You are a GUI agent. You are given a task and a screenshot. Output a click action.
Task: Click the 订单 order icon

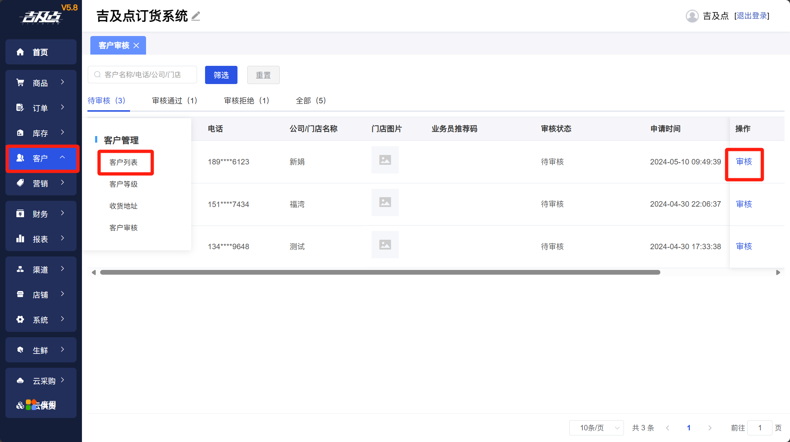20,108
